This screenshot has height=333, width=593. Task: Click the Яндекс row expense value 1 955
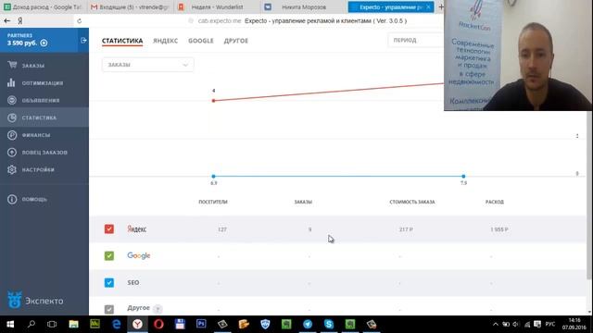(x=498, y=229)
